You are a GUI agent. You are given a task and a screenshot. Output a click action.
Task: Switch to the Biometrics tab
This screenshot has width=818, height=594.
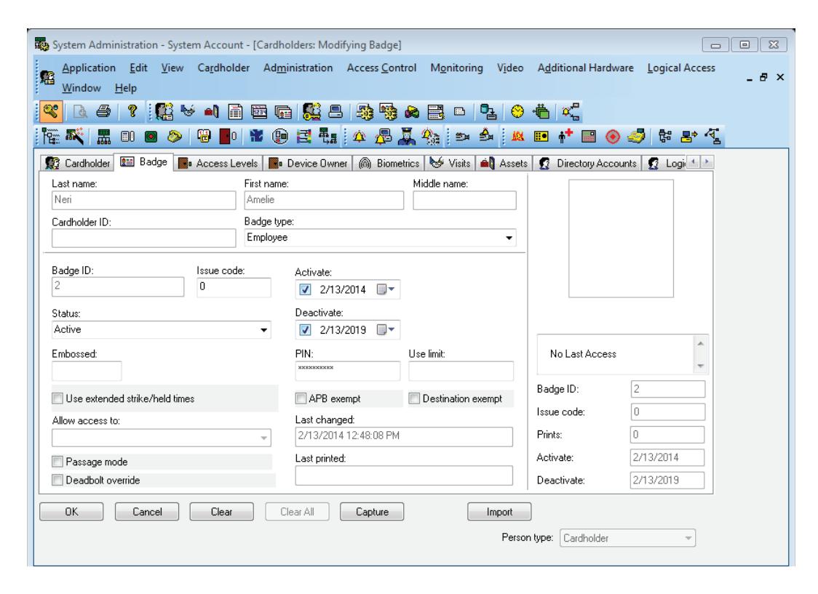coord(389,163)
